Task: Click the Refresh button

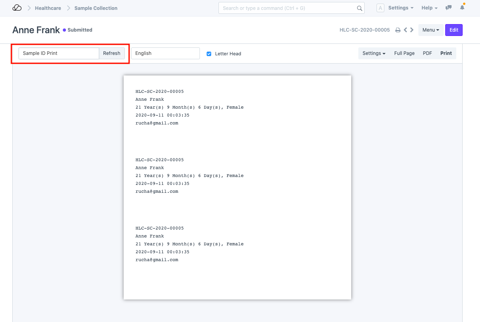Action: click(112, 53)
